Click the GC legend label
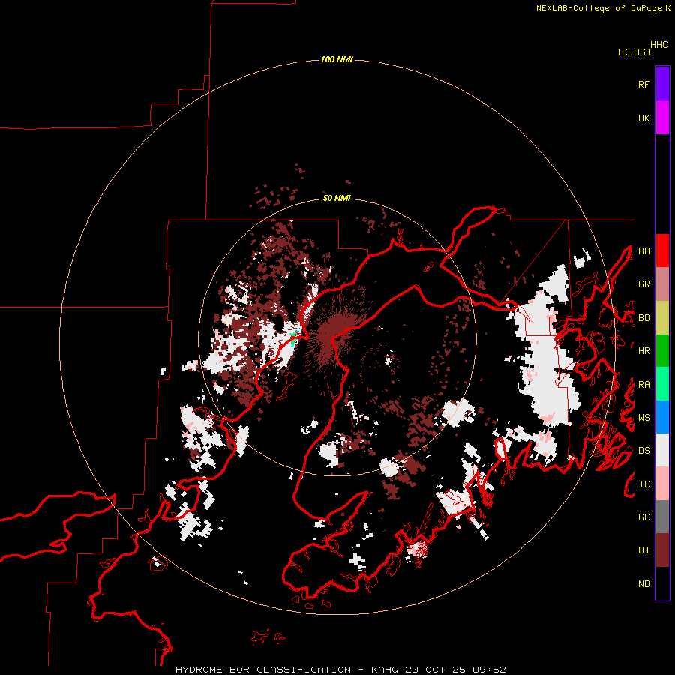Screen dimensions: 675x675 tap(643, 517)
